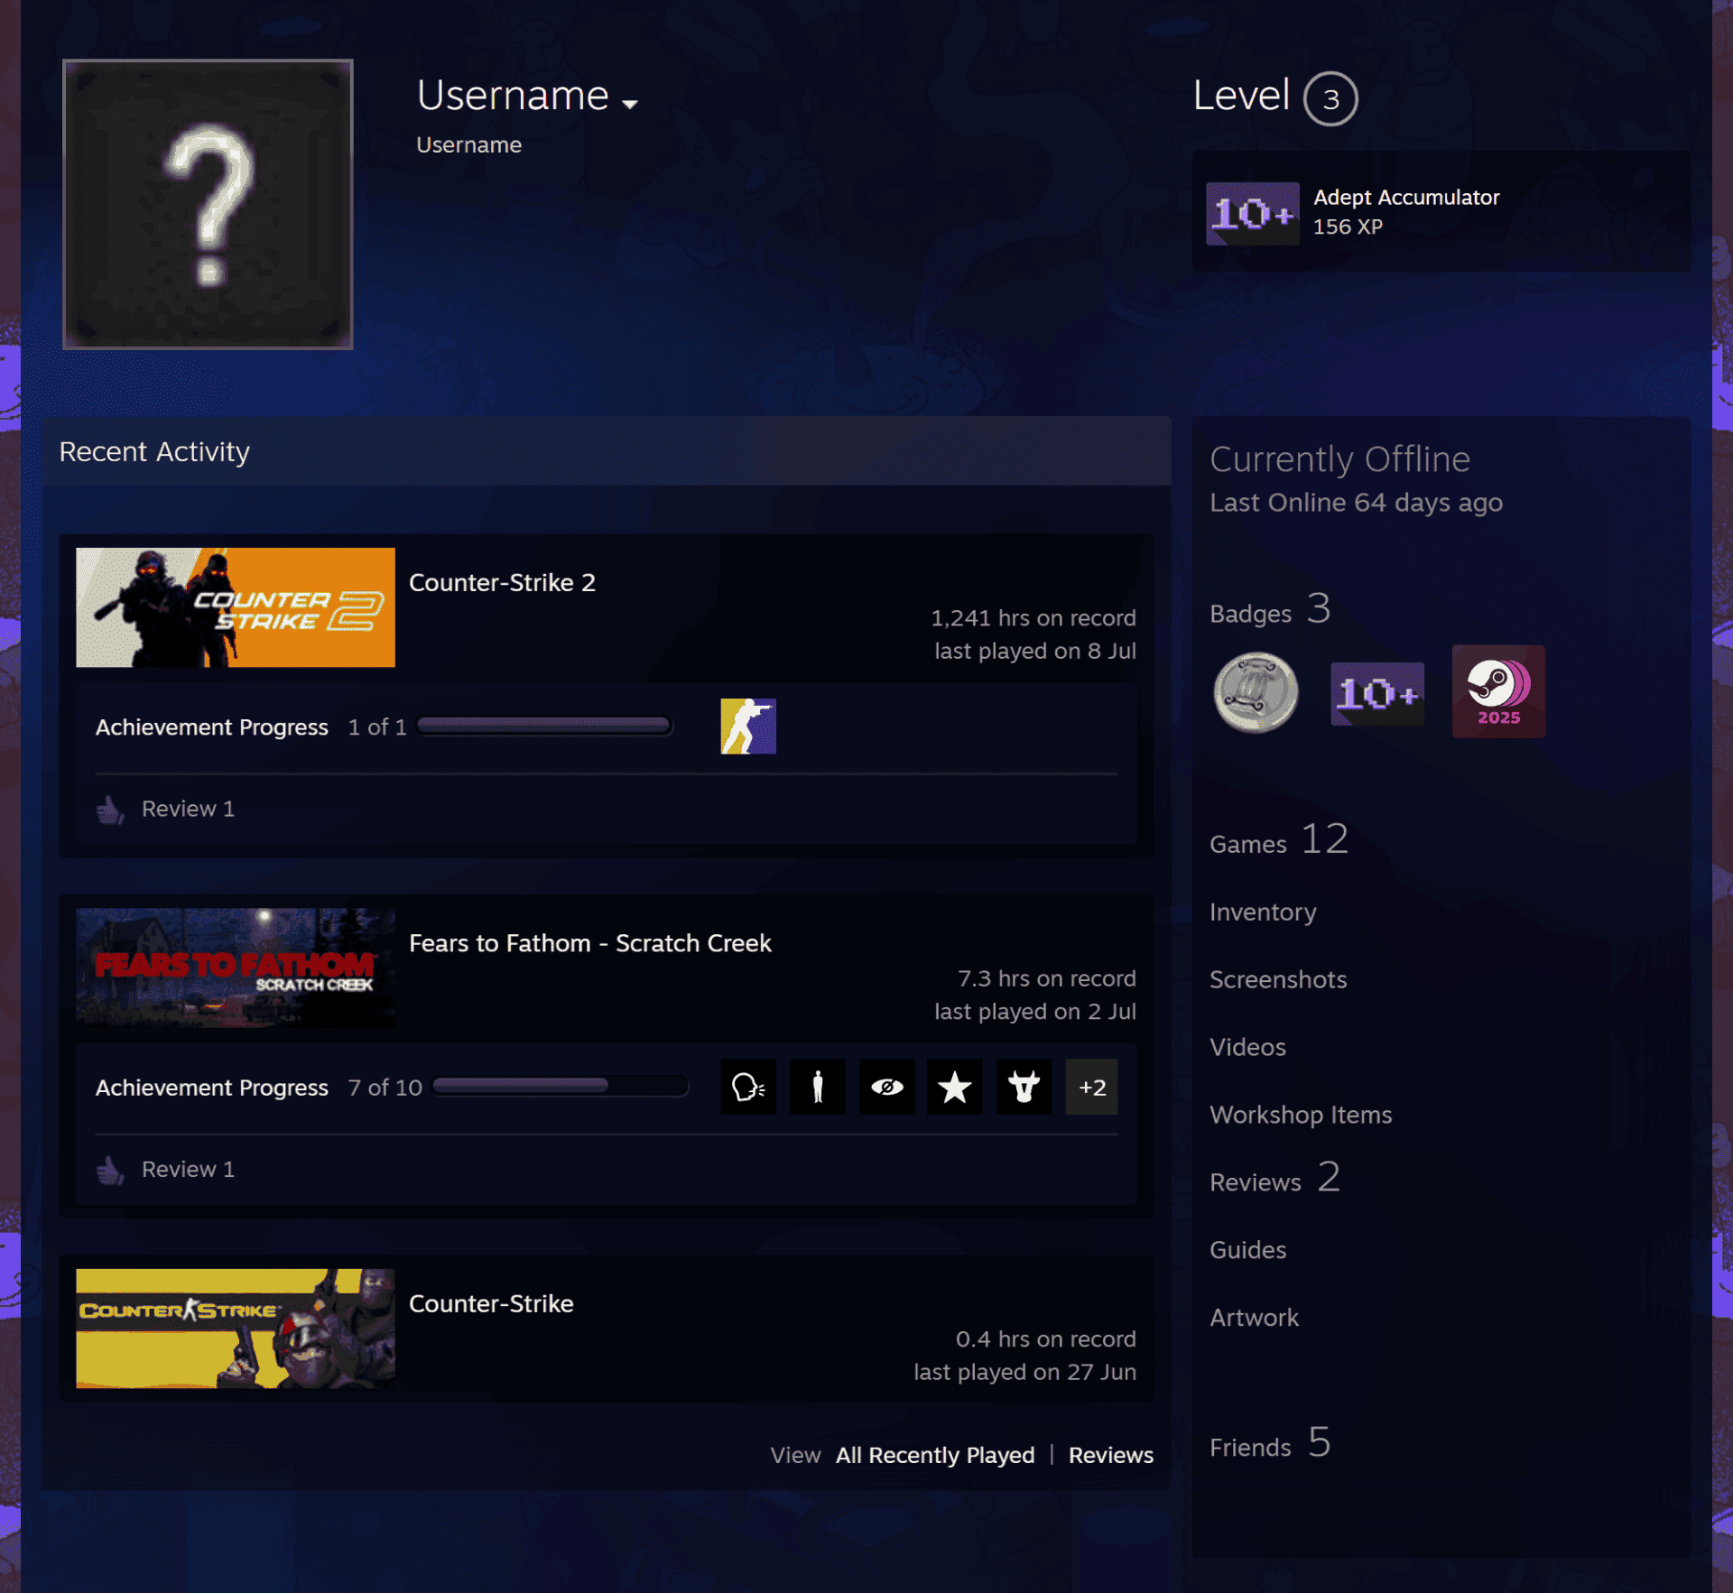The height and width of the screenshot is (1593, 1733).
Task: Open the Fears to Fathom game banner
Action: [236, 968]
